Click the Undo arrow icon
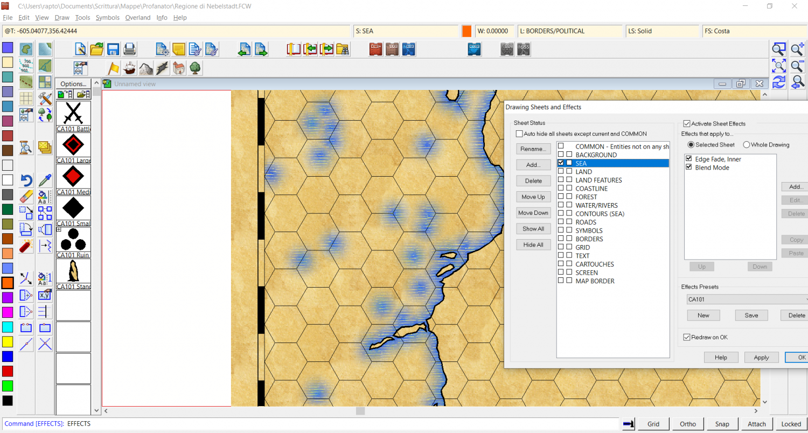Image resolution: width=808 pixels, height=433 pixels. pos(26,180)
